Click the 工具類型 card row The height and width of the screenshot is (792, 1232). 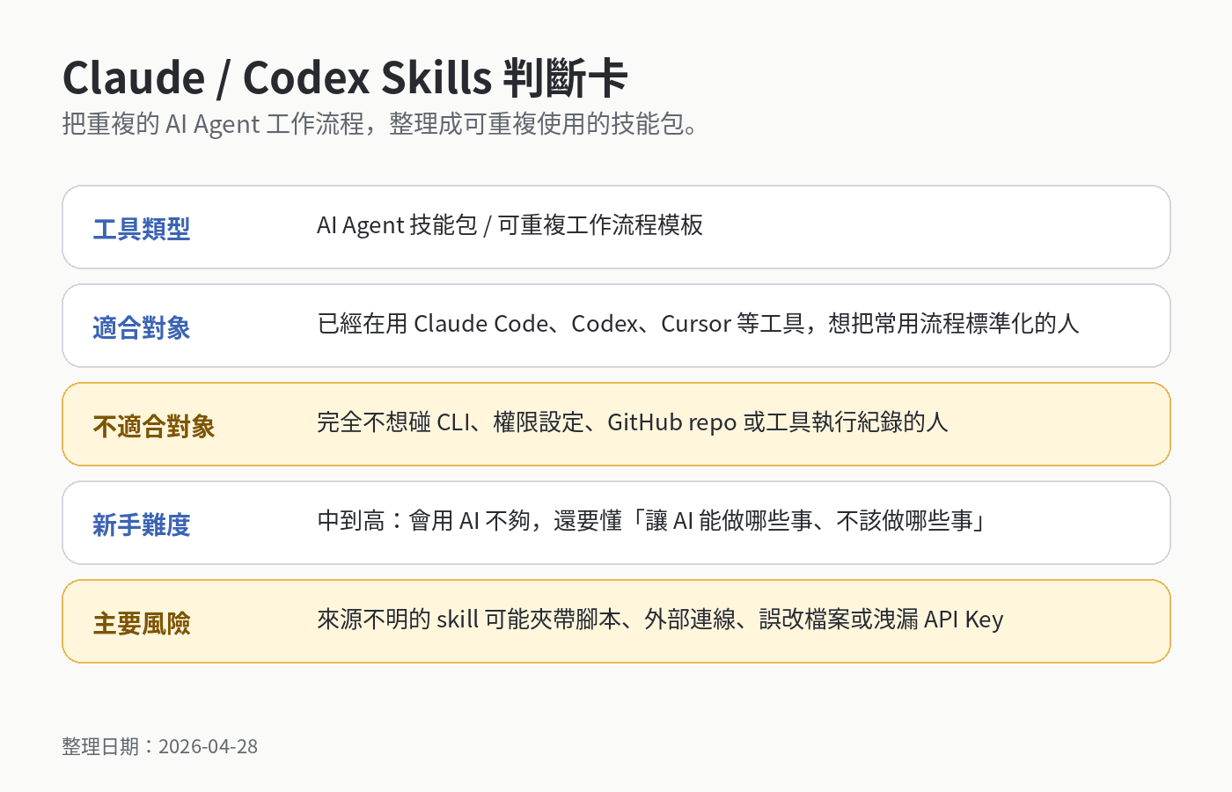click(x=616, y=226)
